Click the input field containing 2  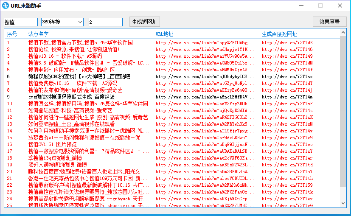(x=105, y=22)
